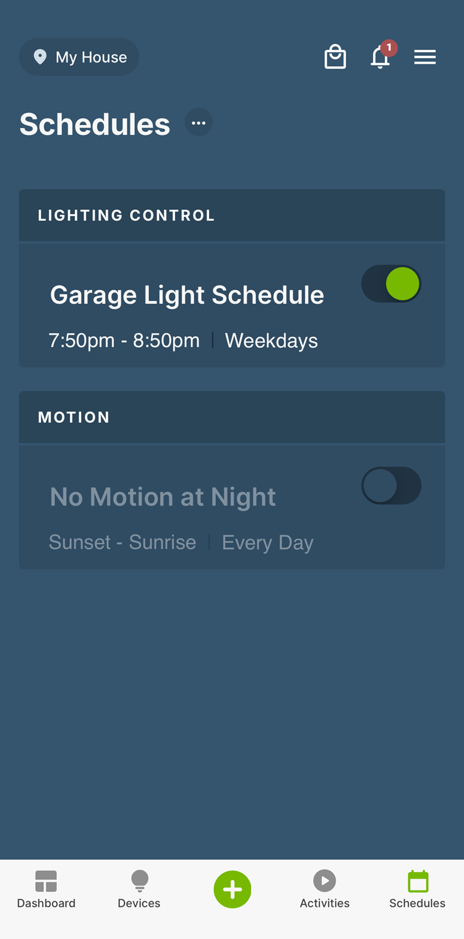Screen dimensions: 464x939
Task: Tap the Dashboard grid icon
Action: [x=46, y=881]
